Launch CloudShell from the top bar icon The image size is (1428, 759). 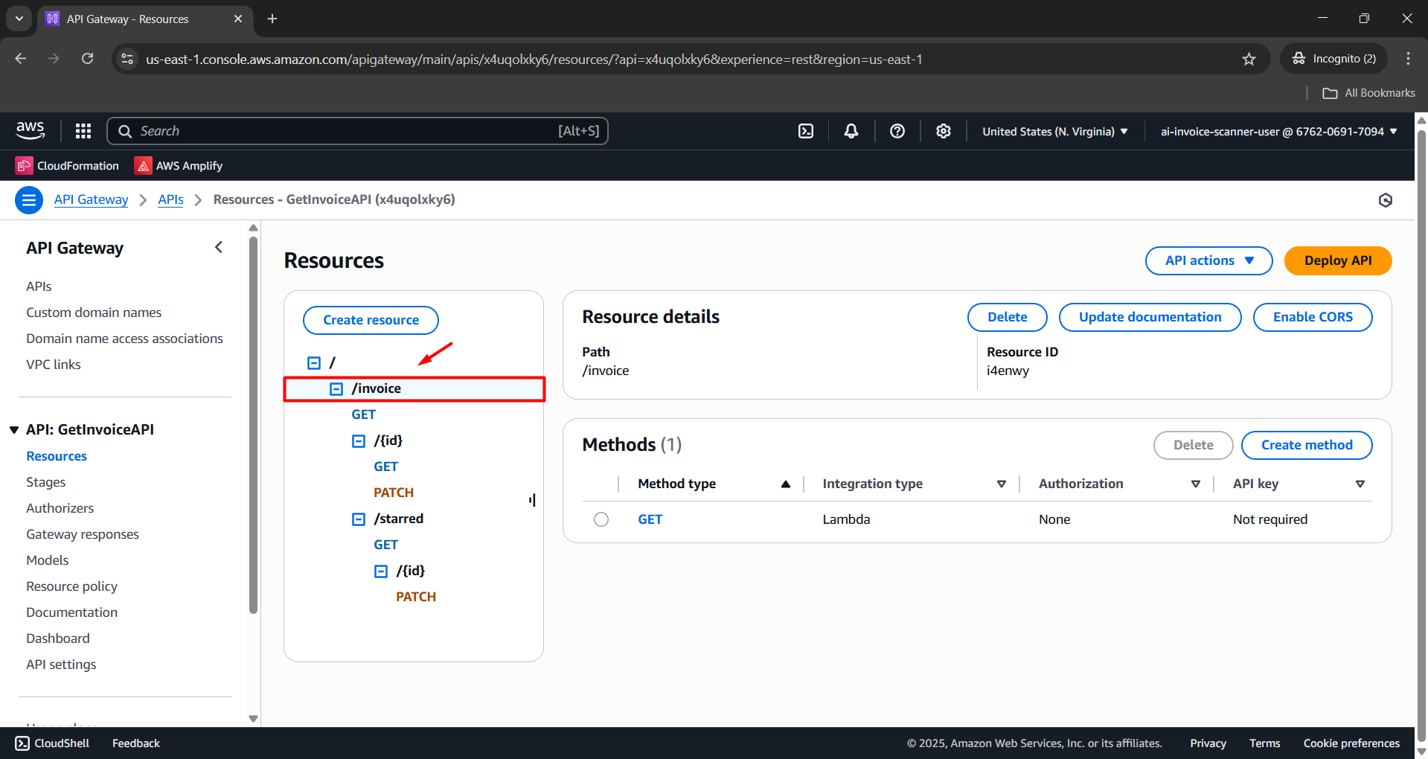coord(806,131)
